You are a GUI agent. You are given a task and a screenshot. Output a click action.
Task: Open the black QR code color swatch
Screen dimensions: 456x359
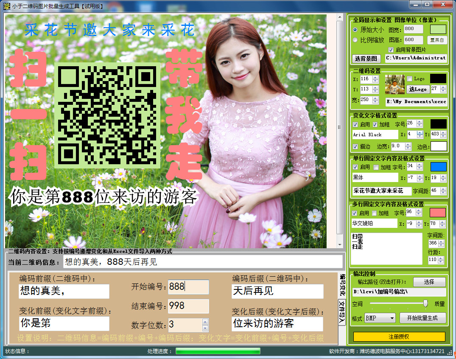(x=438, y=79)
